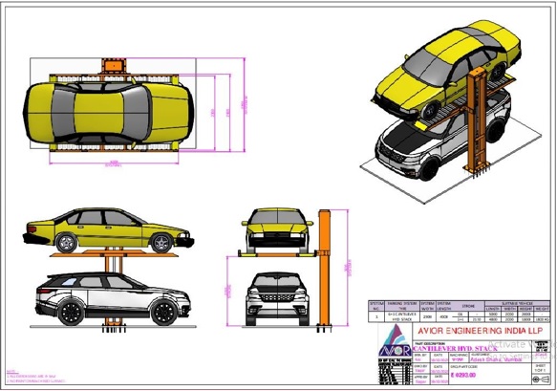Screen dimensions: 557x391
Task: Select the yellow car in the isometric view
Action: (447, 70)
